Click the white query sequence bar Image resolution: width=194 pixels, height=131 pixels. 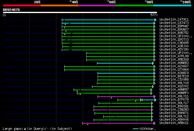[80, 12]
